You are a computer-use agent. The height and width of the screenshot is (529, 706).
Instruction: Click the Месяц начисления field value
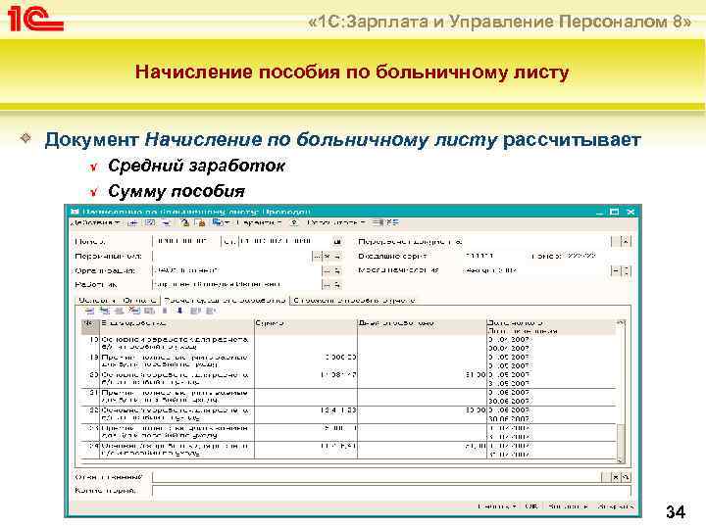click(536, 270)
